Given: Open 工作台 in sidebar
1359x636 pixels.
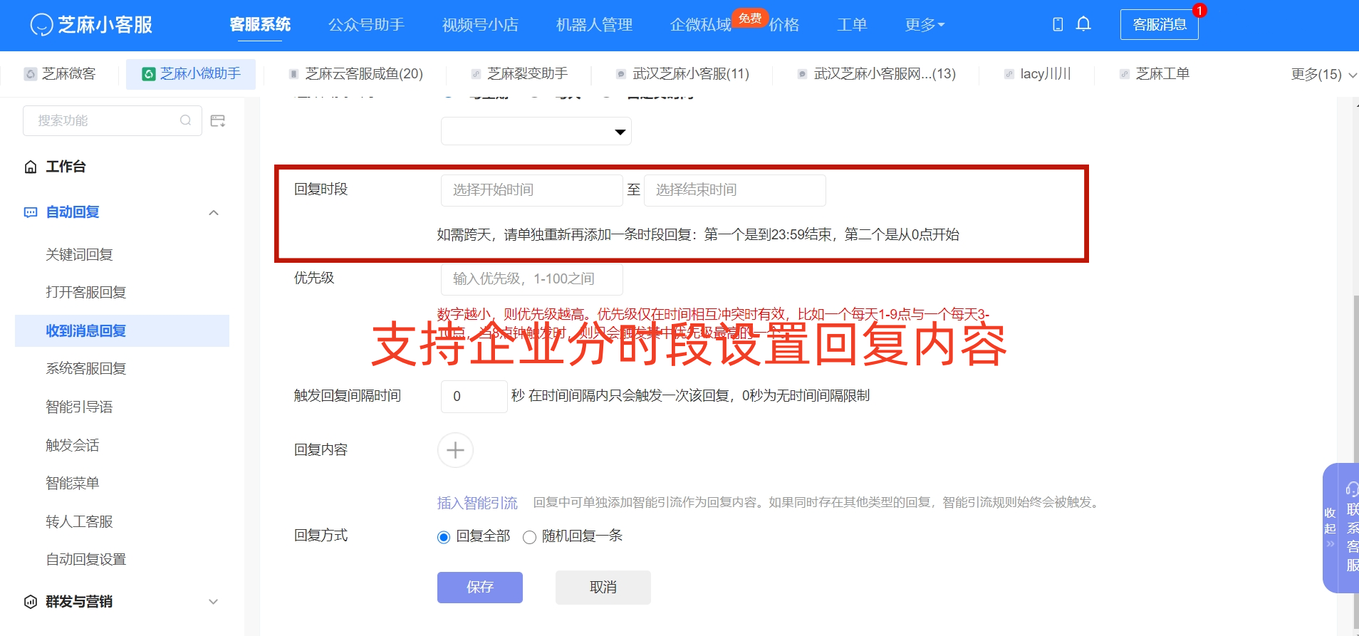Looking at the screenshot, I should click(66, 167).
